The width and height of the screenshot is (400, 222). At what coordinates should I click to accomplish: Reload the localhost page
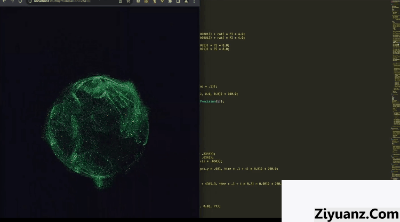click(20, 2)
